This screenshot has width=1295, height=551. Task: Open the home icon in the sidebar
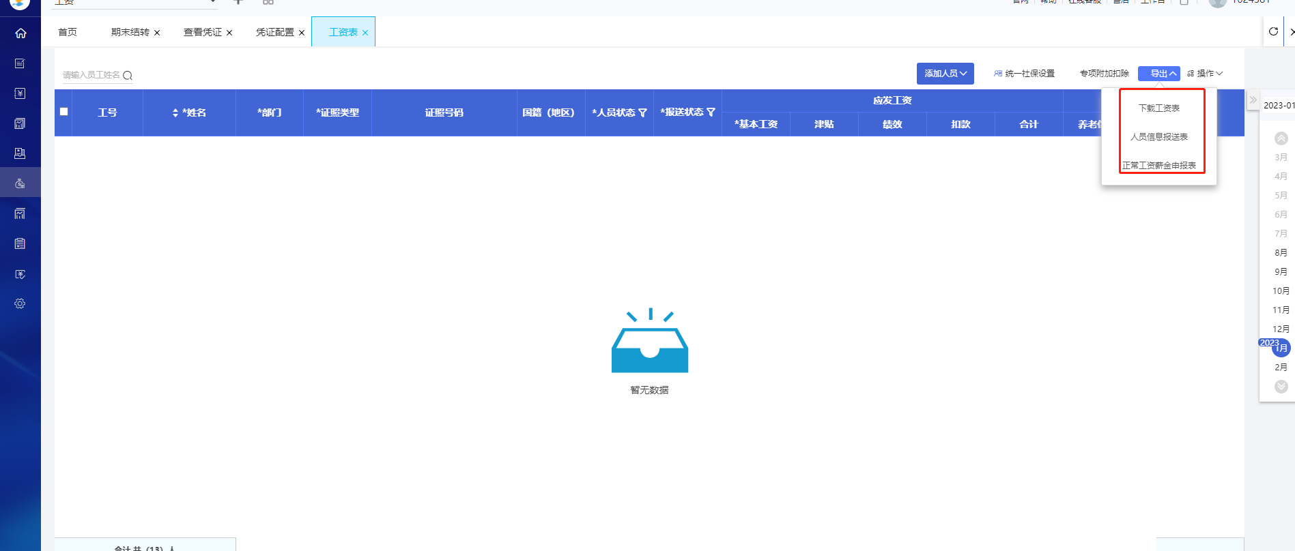tap(20, 33)
